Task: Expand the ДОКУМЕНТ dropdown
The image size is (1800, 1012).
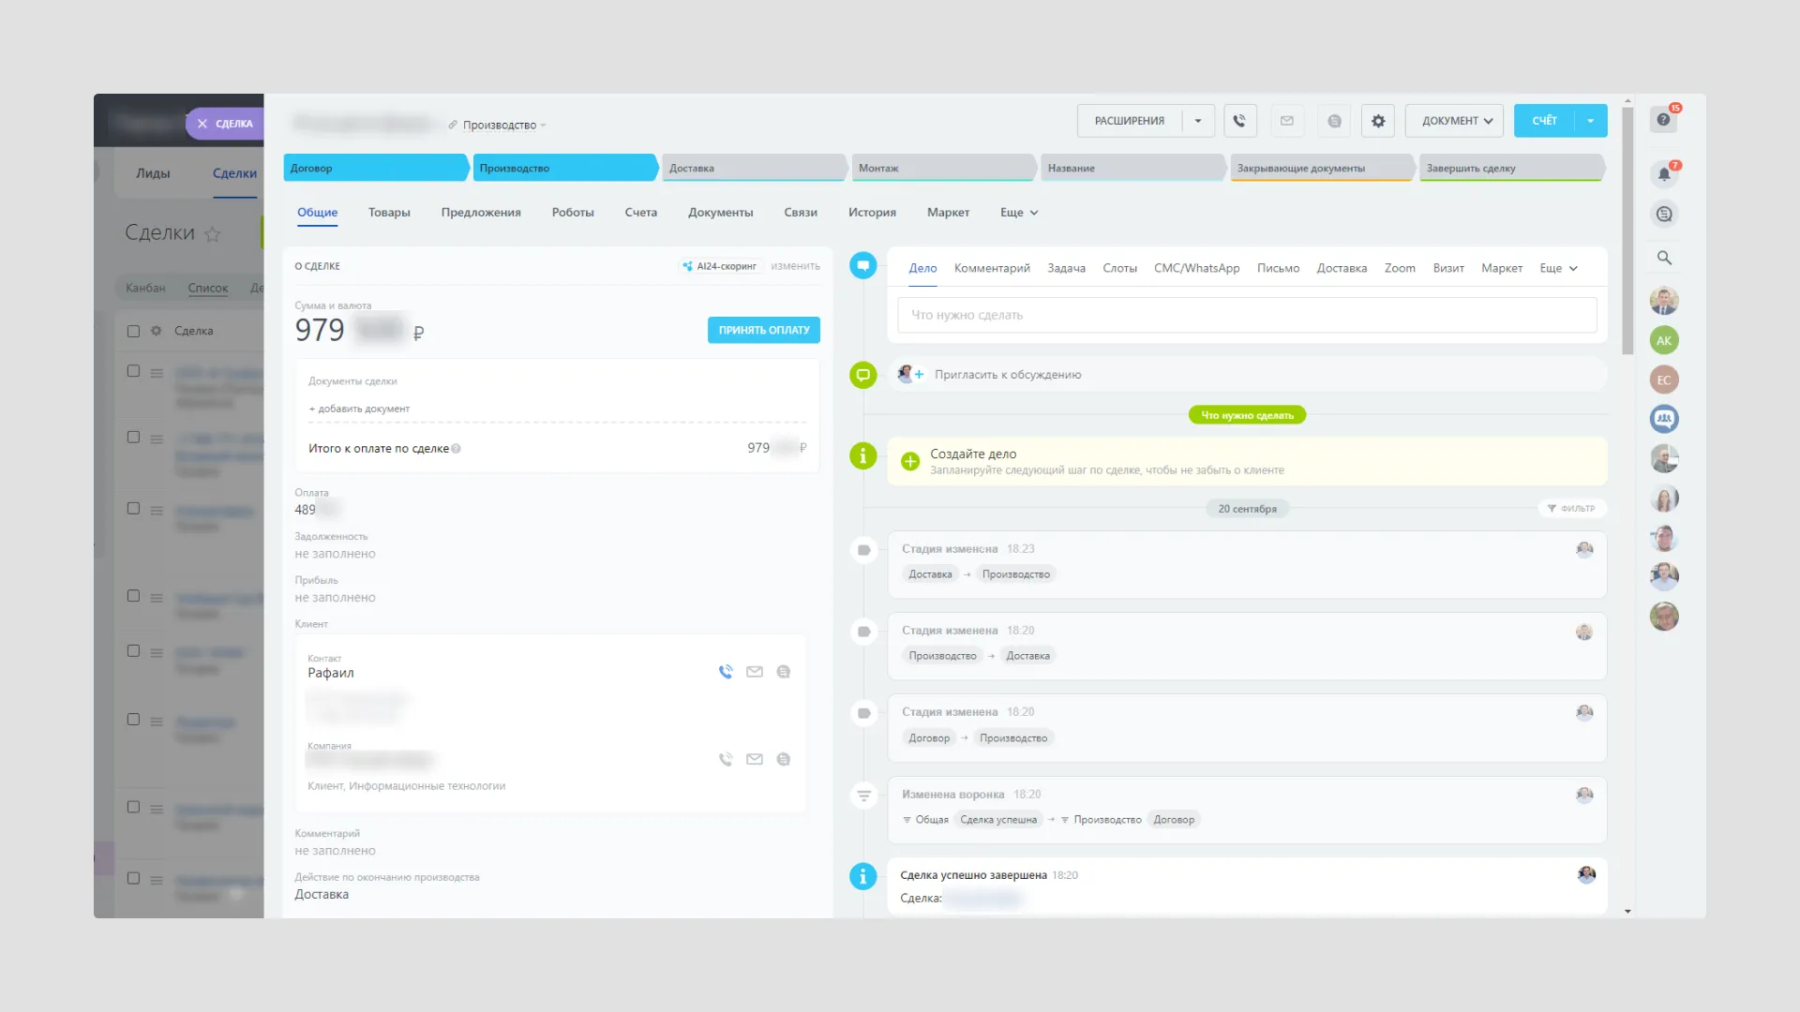Action: point(1455,121)
